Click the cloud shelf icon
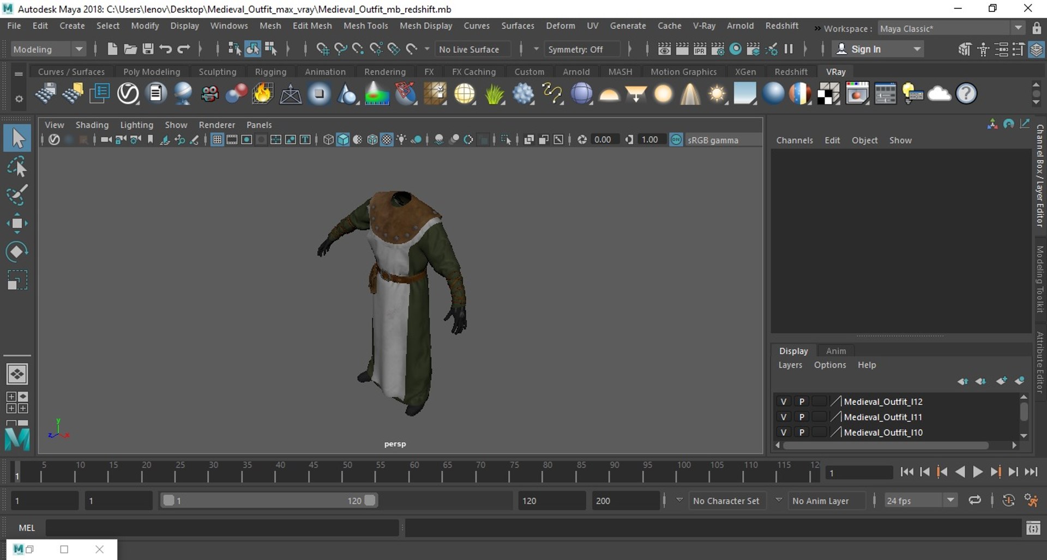 [939, 94]
